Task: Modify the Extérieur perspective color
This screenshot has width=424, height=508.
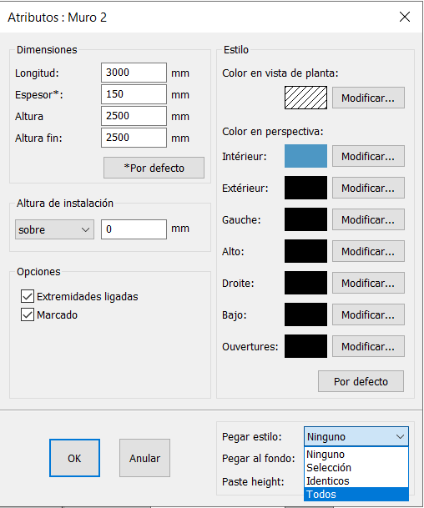Action: [x=368, y=188]
